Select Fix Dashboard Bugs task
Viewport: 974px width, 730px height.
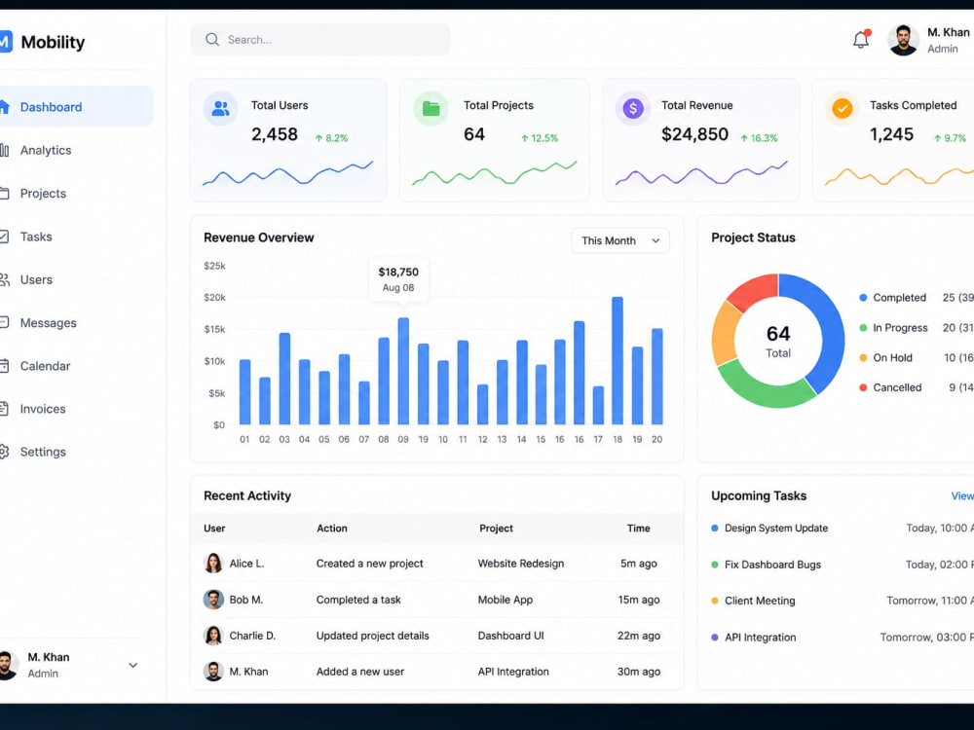pos(772,565)
